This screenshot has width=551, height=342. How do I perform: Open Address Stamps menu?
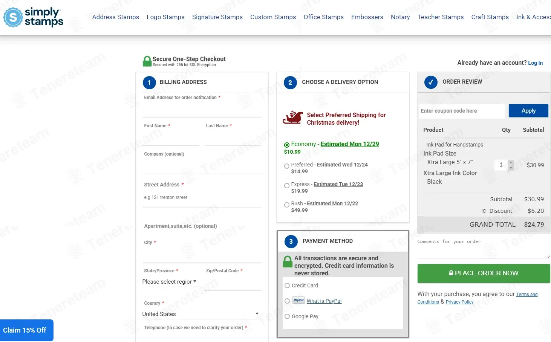coord(115,17)
